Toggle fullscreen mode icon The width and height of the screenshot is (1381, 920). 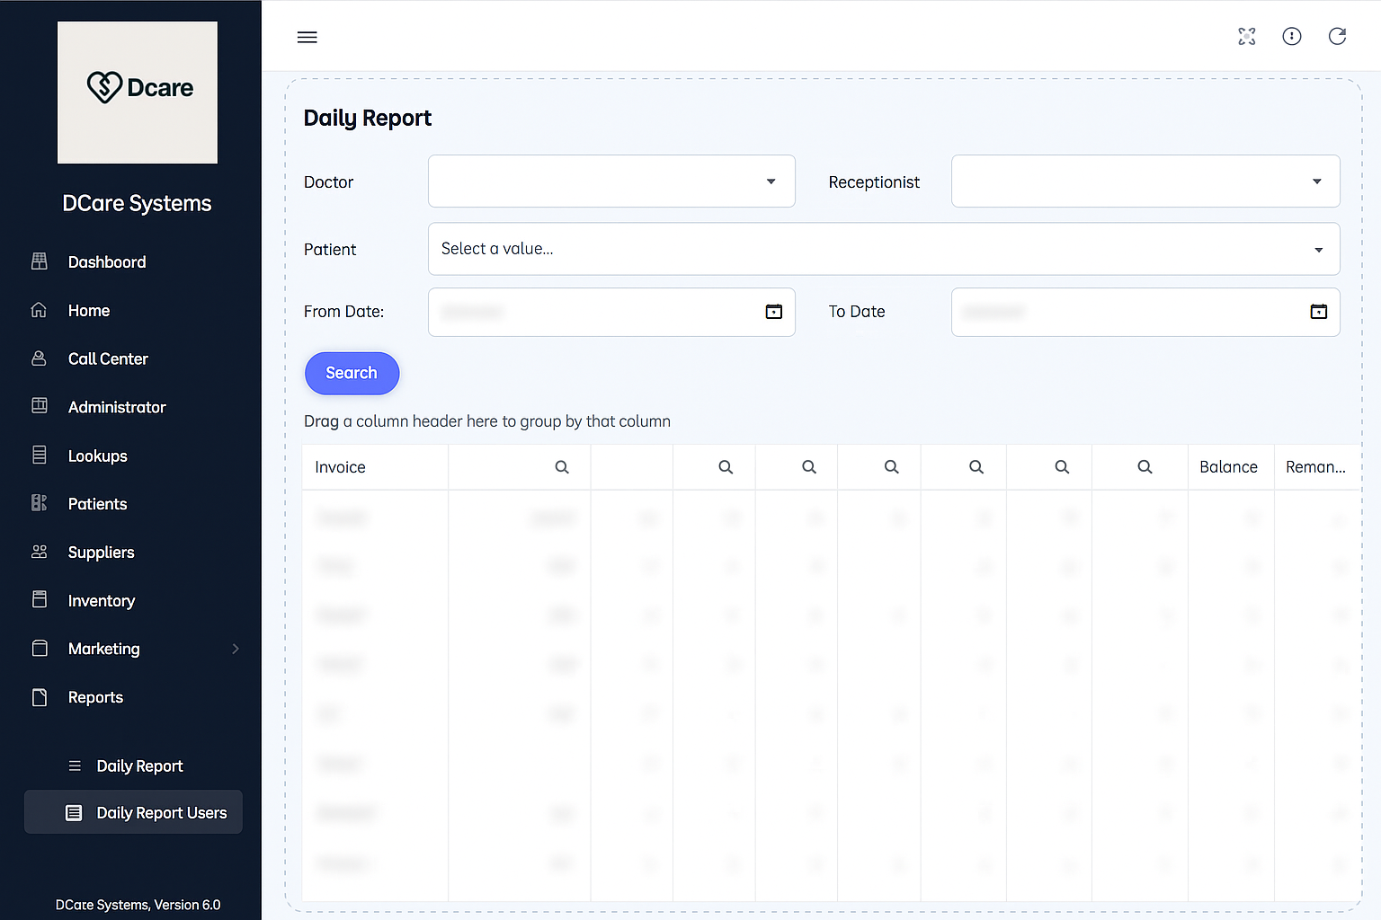1247,36
